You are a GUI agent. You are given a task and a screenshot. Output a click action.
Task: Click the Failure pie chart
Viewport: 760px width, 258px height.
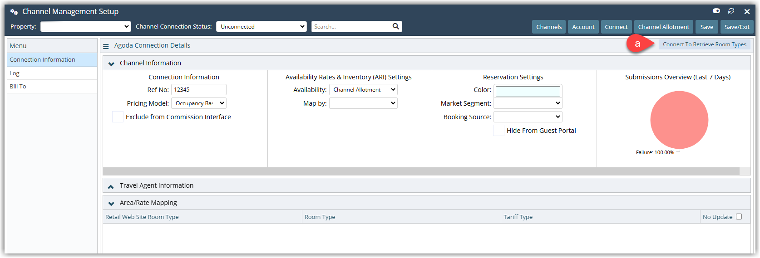(679, 120)
